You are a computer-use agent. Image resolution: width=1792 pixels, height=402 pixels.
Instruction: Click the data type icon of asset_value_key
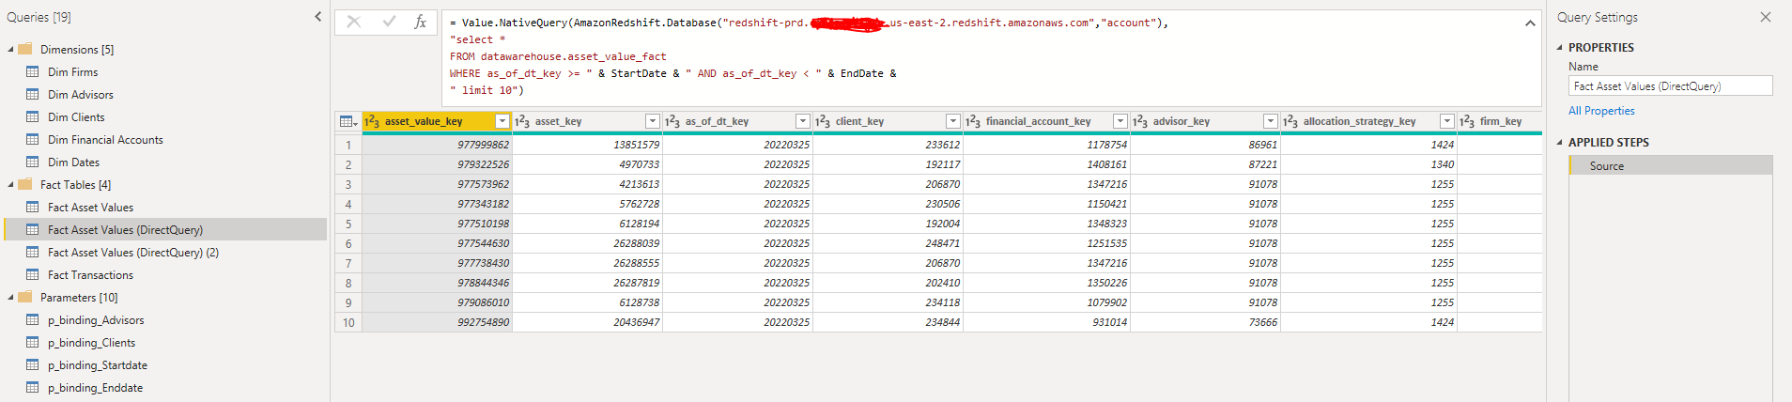pos(372,121)
